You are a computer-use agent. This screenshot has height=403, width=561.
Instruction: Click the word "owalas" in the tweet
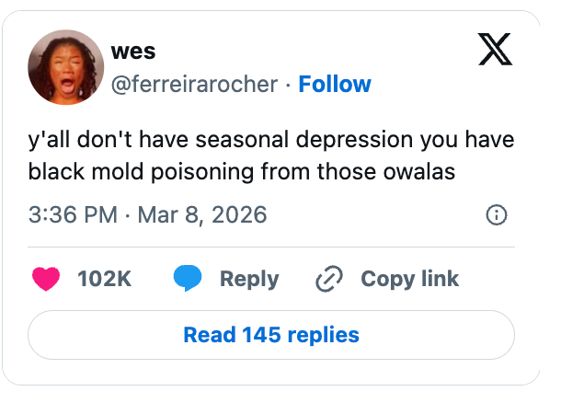tap(422, 171)
